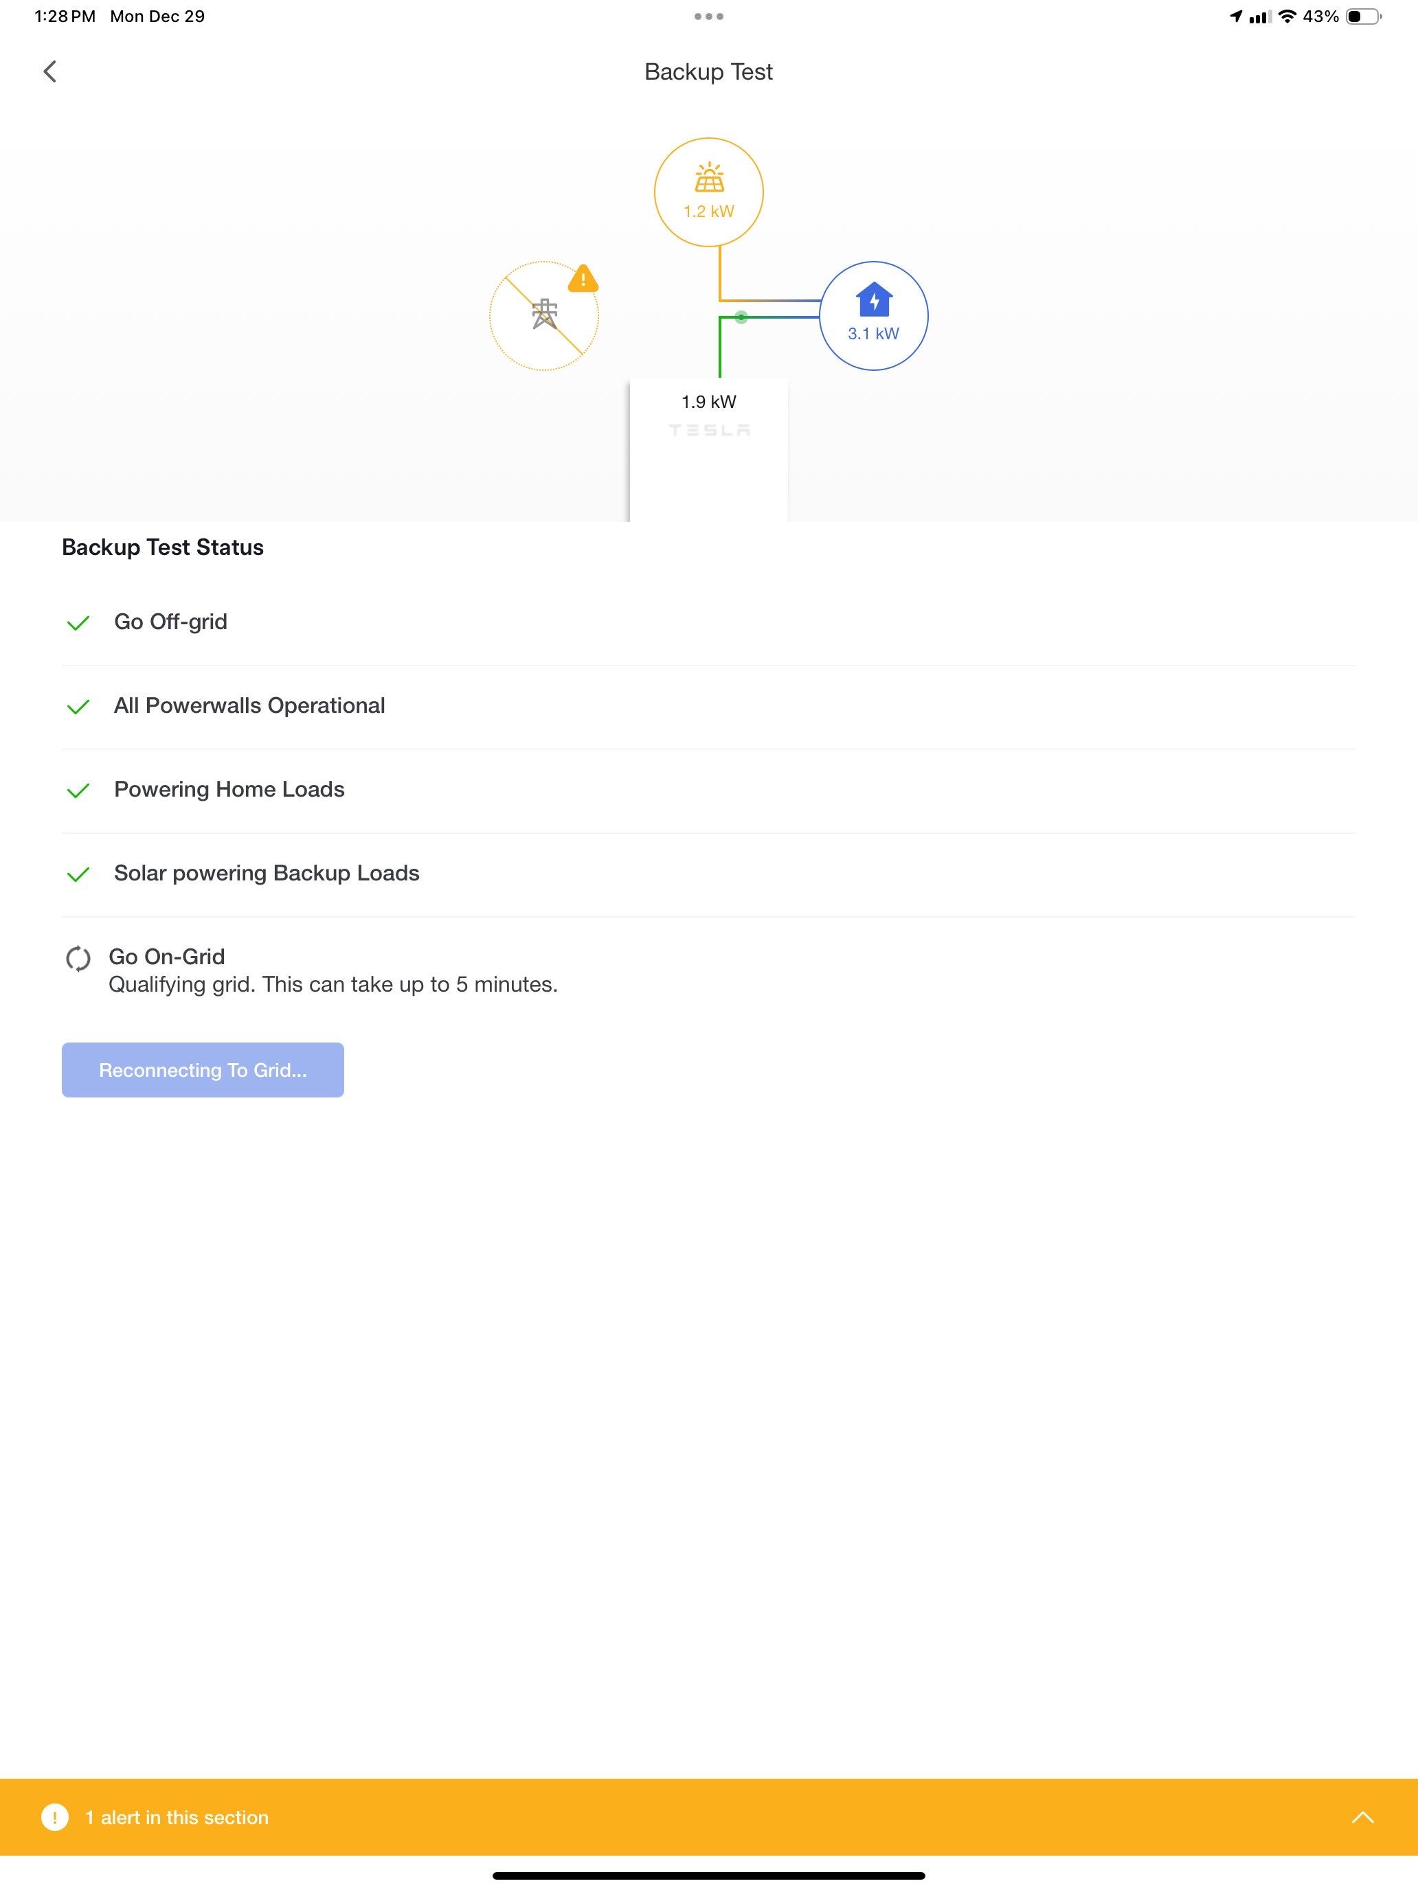Tap the Solar powering Backup Loads checkmark
The width and height of the screenshot is (1418, 1890).
coord(78,874)
